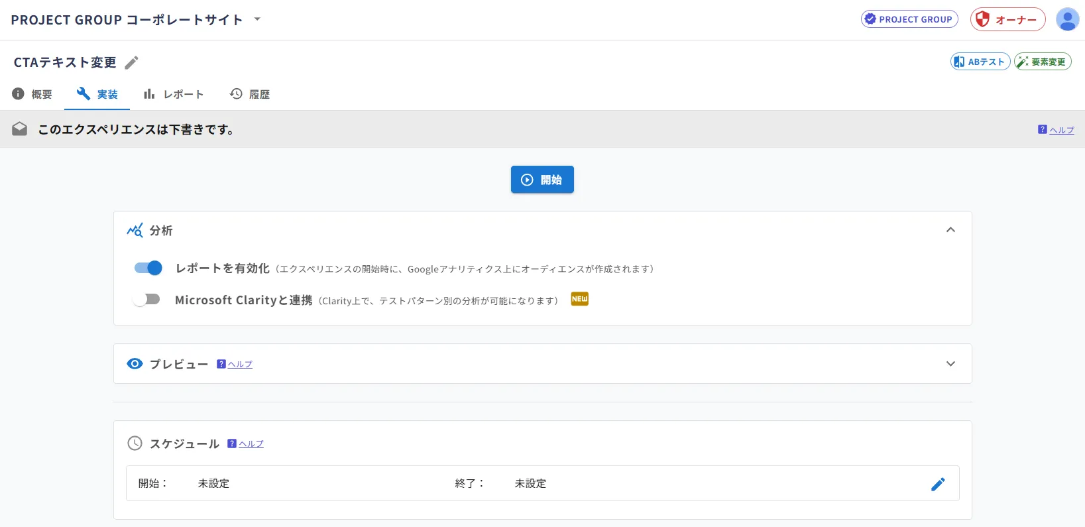Click the 要素変更 badge
Screen dimensions: 1085x527
[x=1043, y=62]
